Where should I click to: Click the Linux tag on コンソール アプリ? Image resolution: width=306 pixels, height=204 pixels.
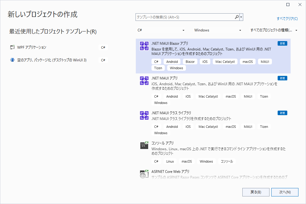click(x=170, y=161)
